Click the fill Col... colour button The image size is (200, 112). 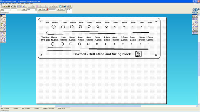63,9
